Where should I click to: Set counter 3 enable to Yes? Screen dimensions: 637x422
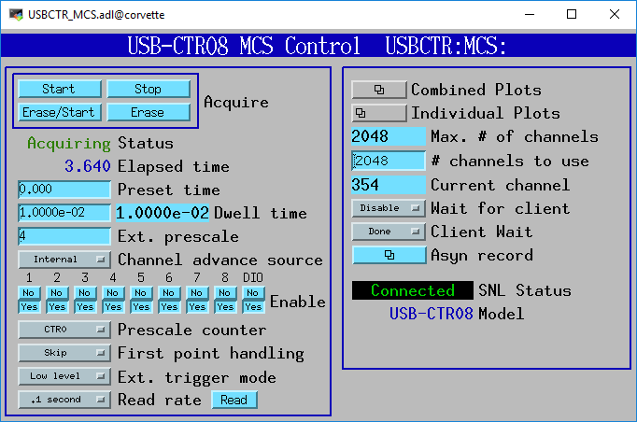pyautogui.click(x=85, y=307)
